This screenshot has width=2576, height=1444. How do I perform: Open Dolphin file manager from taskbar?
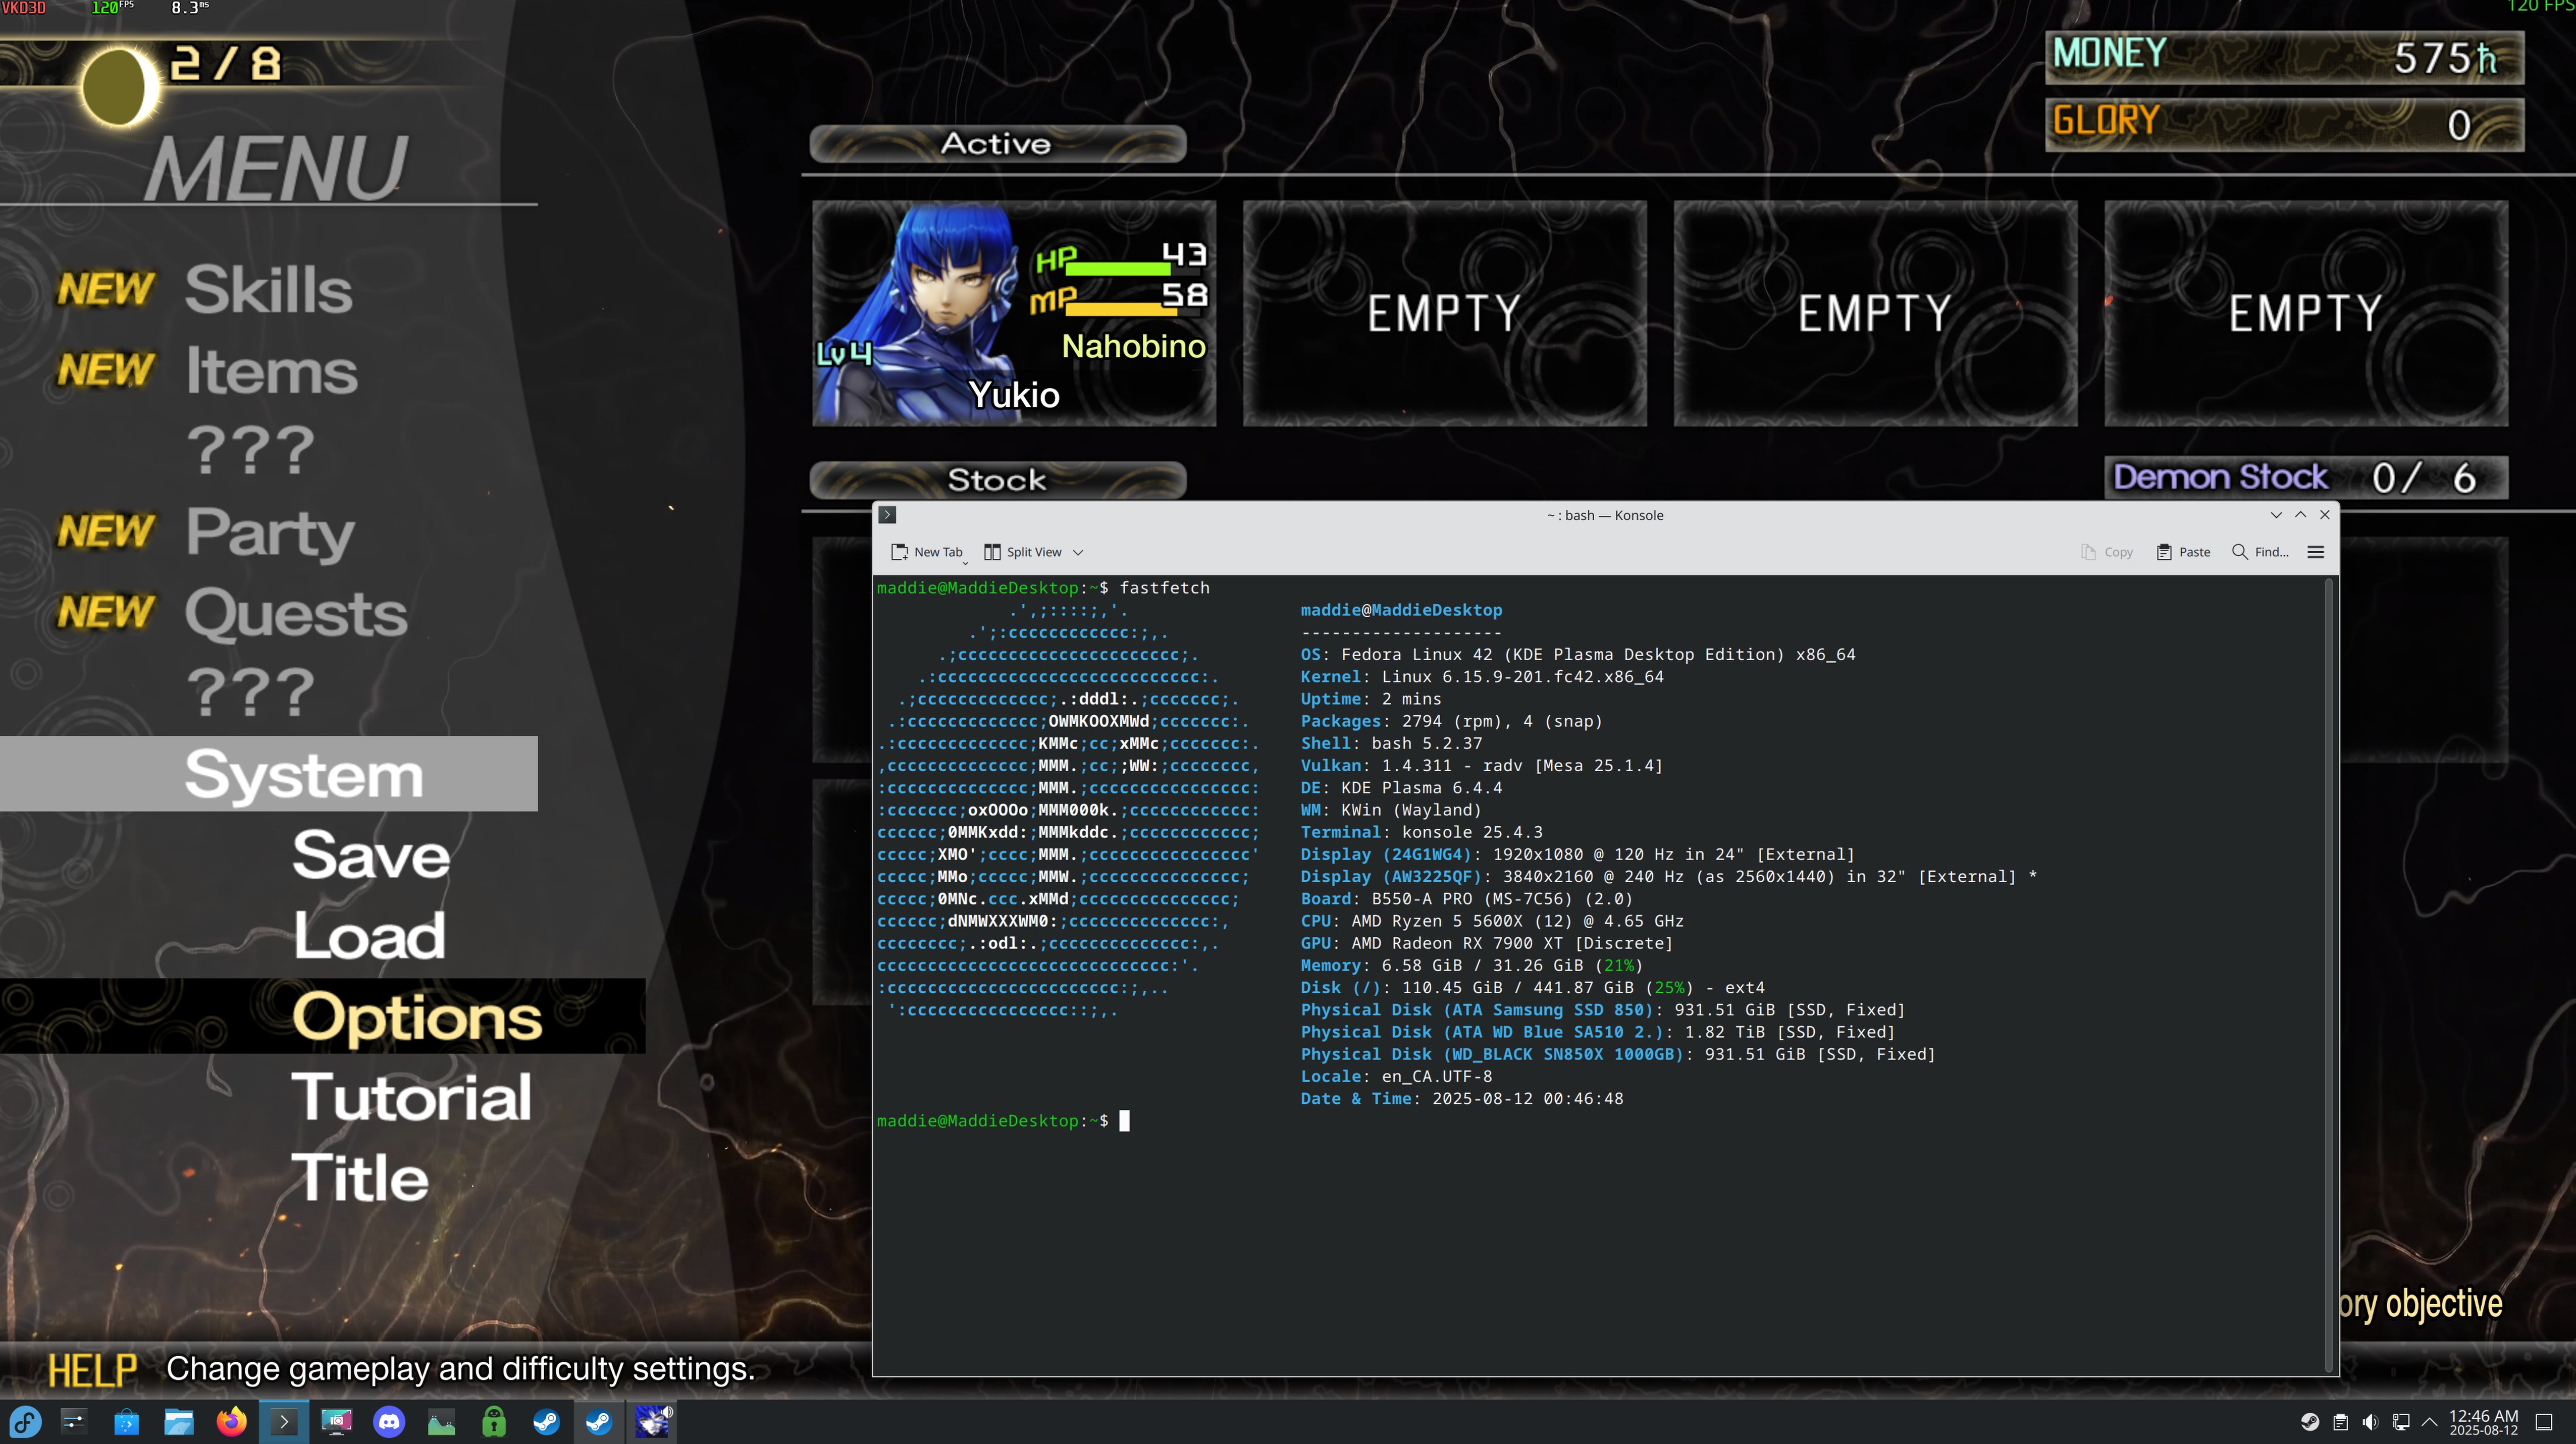tap(179, 1422)
